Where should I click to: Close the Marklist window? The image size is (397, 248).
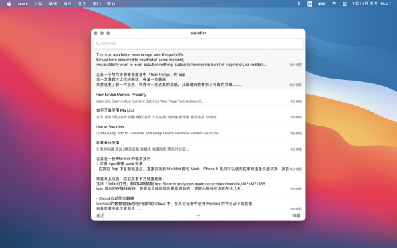click(x=96, y=33)
